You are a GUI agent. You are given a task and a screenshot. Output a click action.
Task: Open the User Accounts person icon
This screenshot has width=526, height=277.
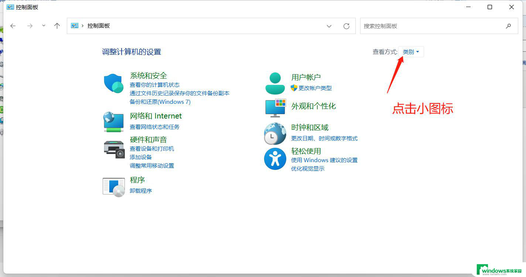275,83
